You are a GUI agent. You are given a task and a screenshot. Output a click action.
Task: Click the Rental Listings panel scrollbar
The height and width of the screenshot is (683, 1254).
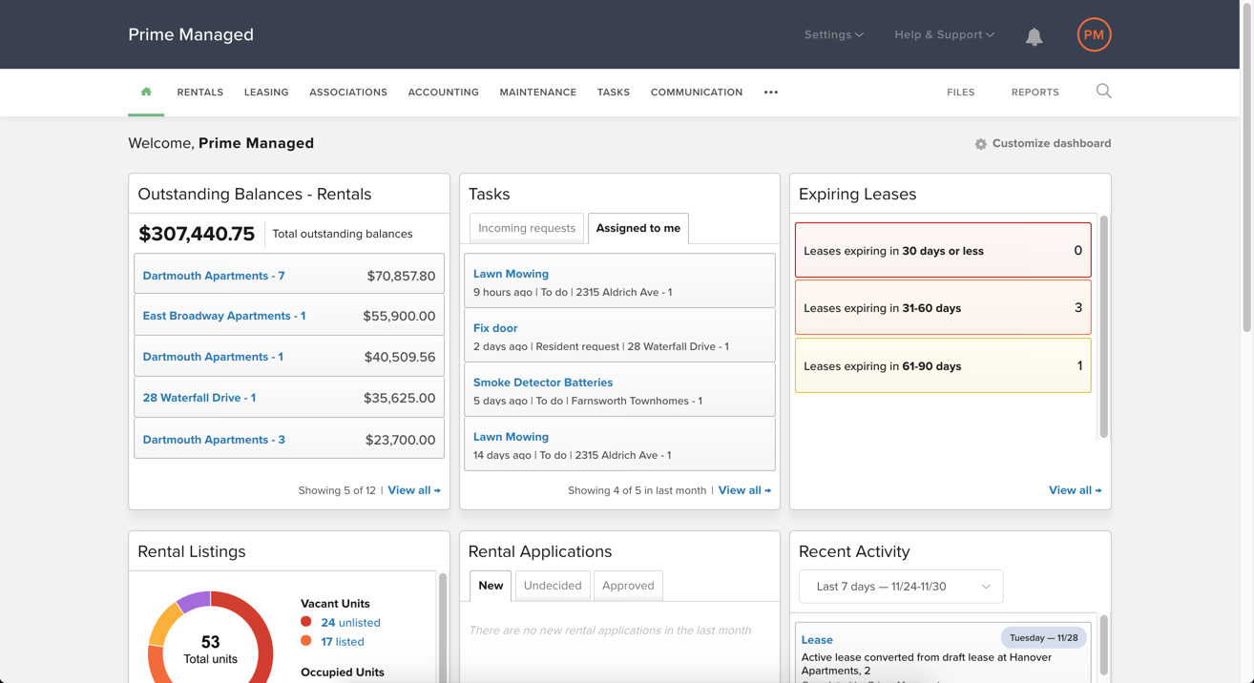[x=442, y=628]
